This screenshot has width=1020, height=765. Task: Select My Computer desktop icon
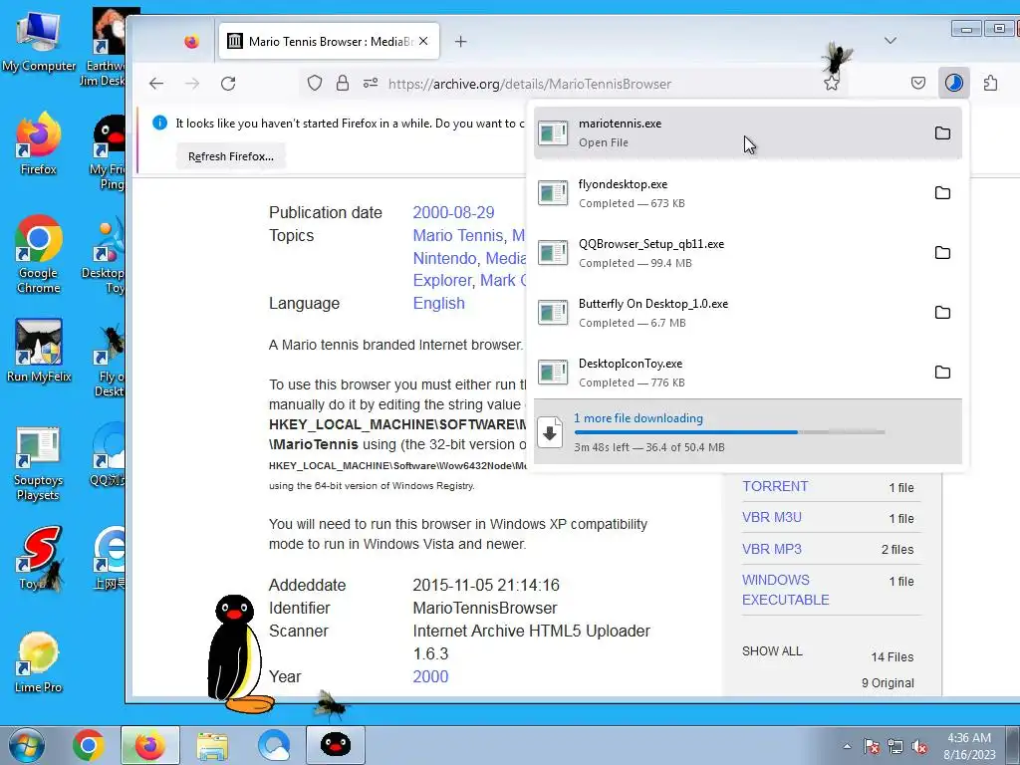39,42
